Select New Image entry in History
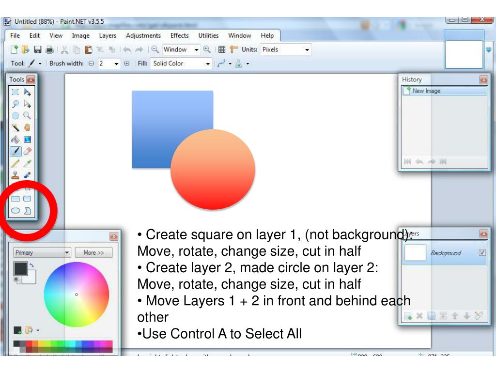 tap(445, 91)
